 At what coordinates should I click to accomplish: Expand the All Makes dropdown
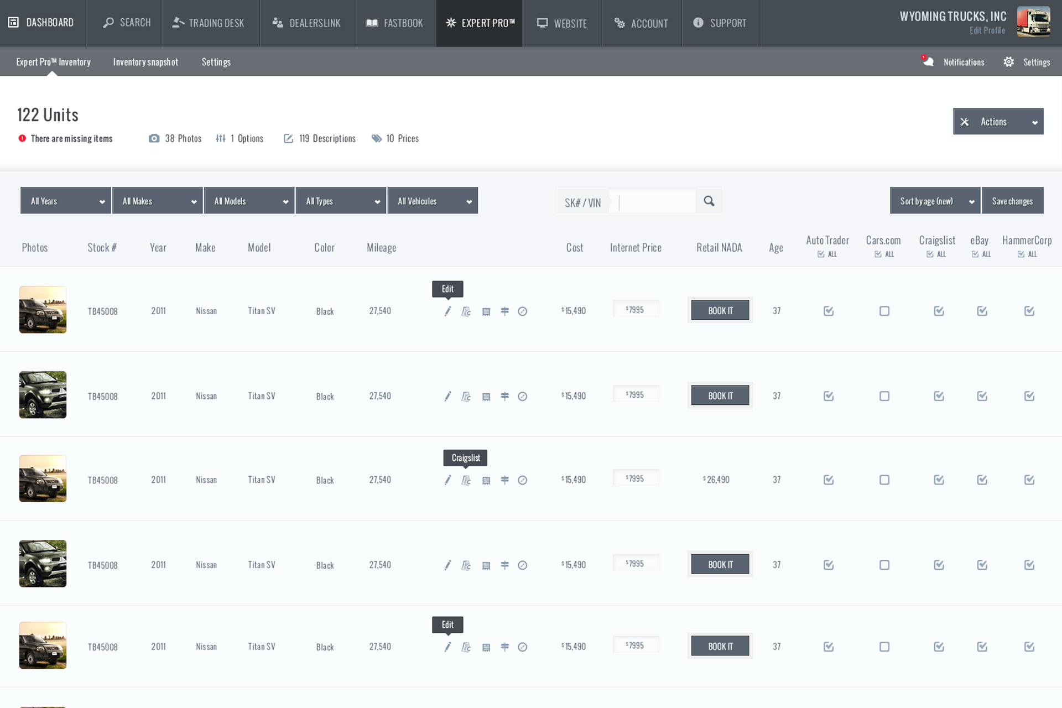pos(158,201)
